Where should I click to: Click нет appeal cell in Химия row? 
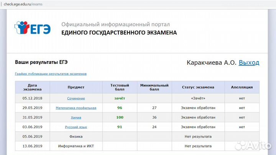click(242, 117)
